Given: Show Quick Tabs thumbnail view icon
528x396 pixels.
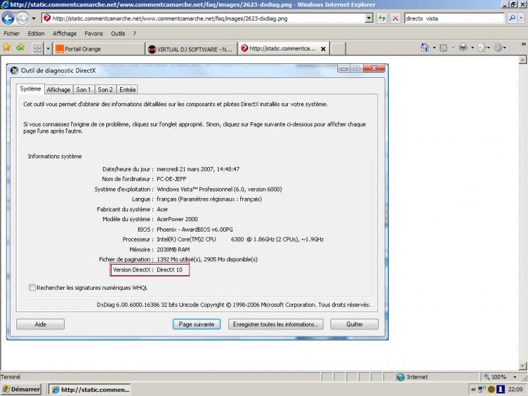Looking at the screenshot, I should point(38,49).
